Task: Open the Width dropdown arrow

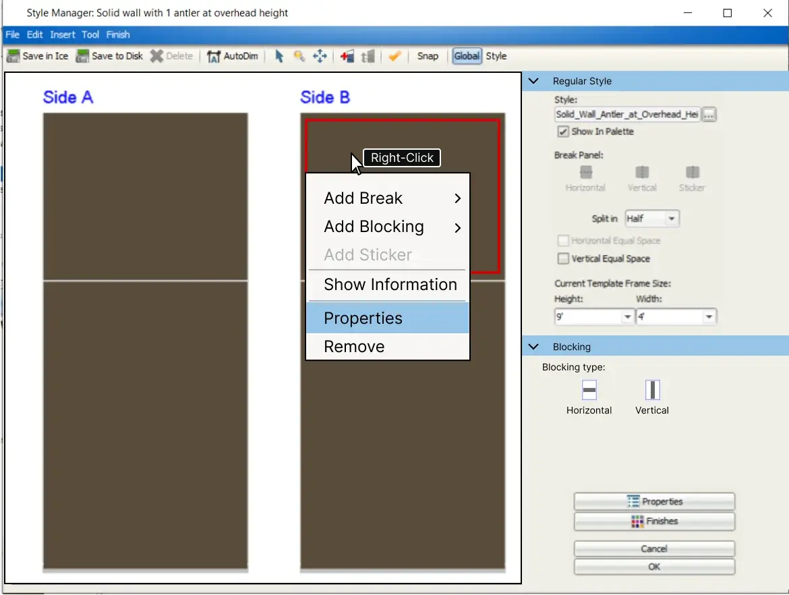Action: (x=709, y=316)
